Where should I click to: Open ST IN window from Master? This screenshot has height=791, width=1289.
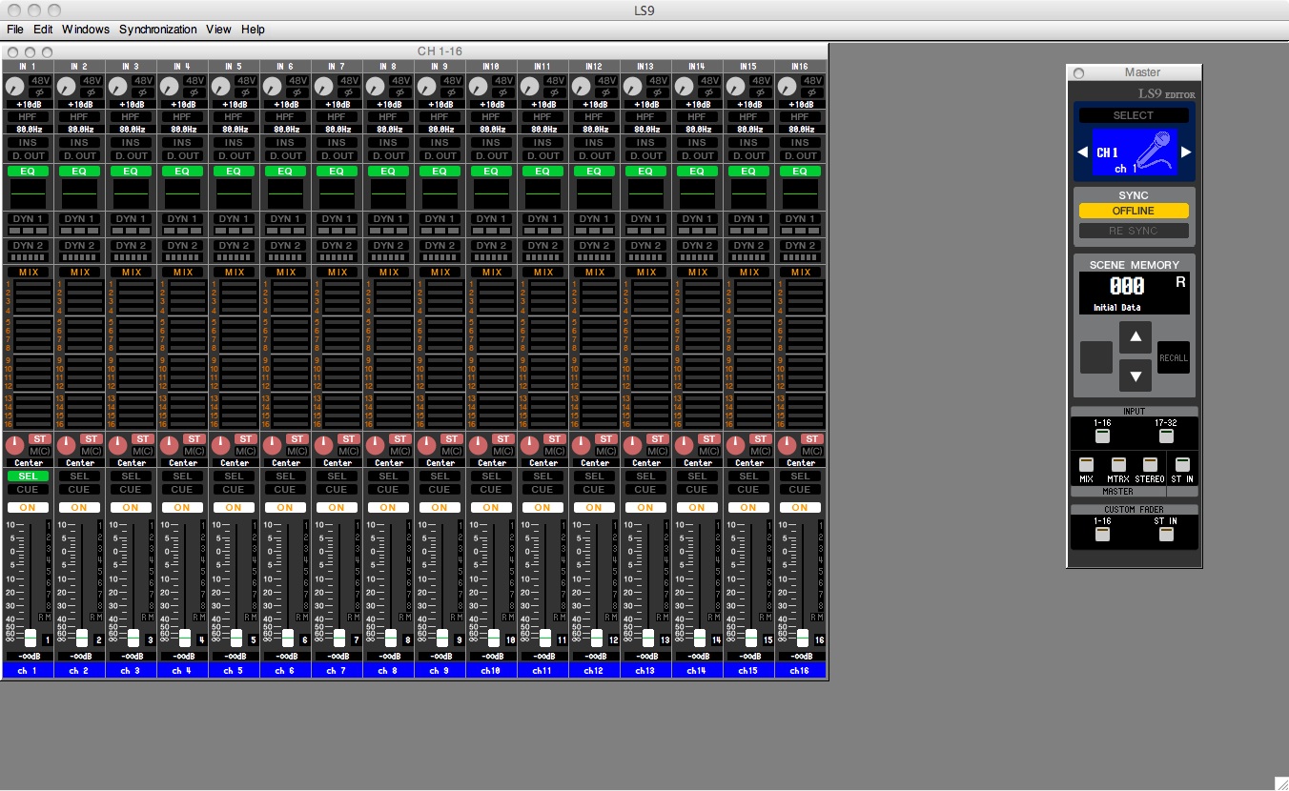tap(1182, 464)
